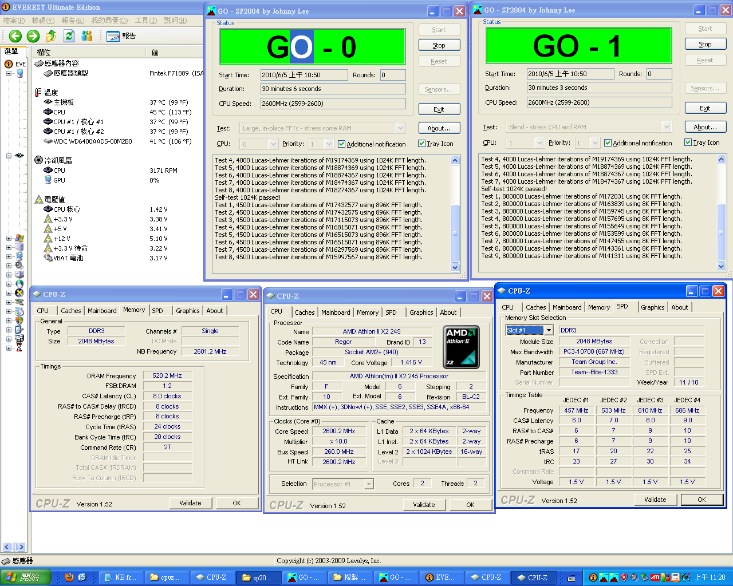Select 感應器類型 row in EVEREST list

pos(119,73)
